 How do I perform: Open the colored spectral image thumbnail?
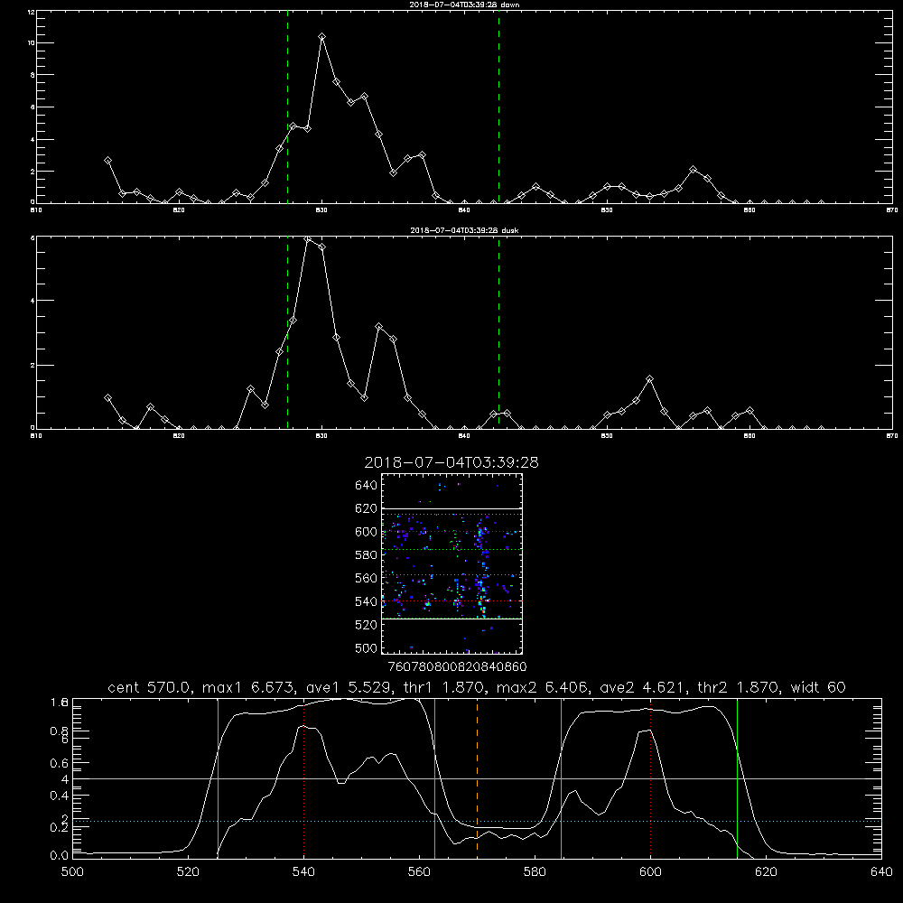pyautogui.click(x=452, y=563)
